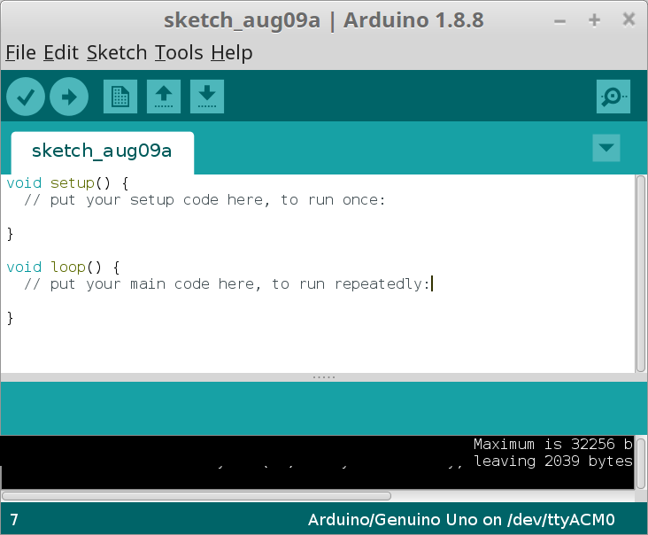Create a new sketch with the New icon
This screenshot has width=648, height=535.
(120, 97)
